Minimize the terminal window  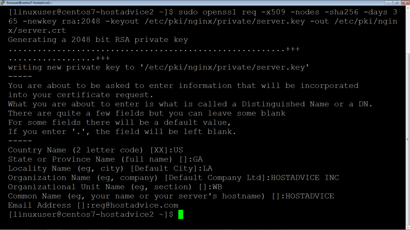pyautogui.click(x=388, y=3)
